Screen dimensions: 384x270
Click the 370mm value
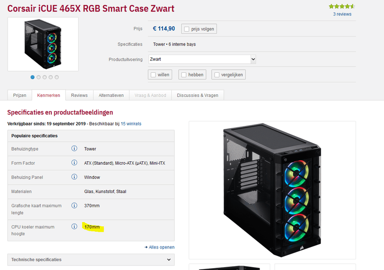(x=92, y=206)
